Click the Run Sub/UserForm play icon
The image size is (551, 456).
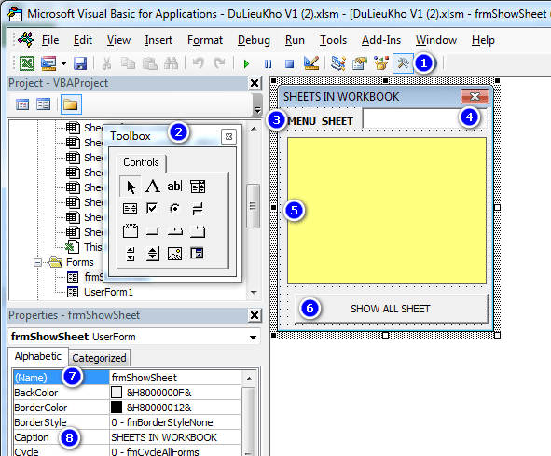pyautogui.click(x=246, y=63)
